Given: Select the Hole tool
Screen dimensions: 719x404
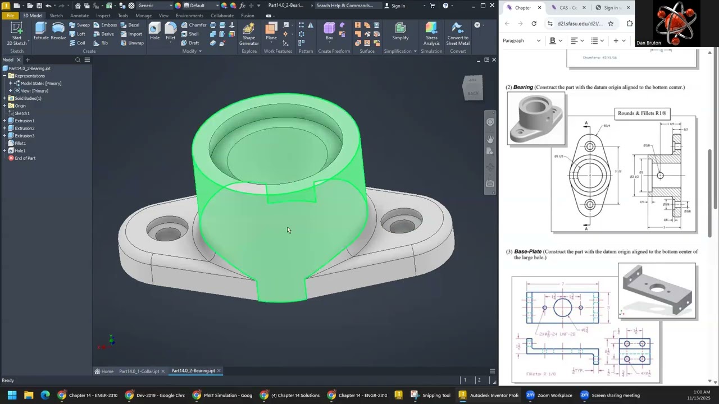Looking at the screenshot, I should point(154,31).
